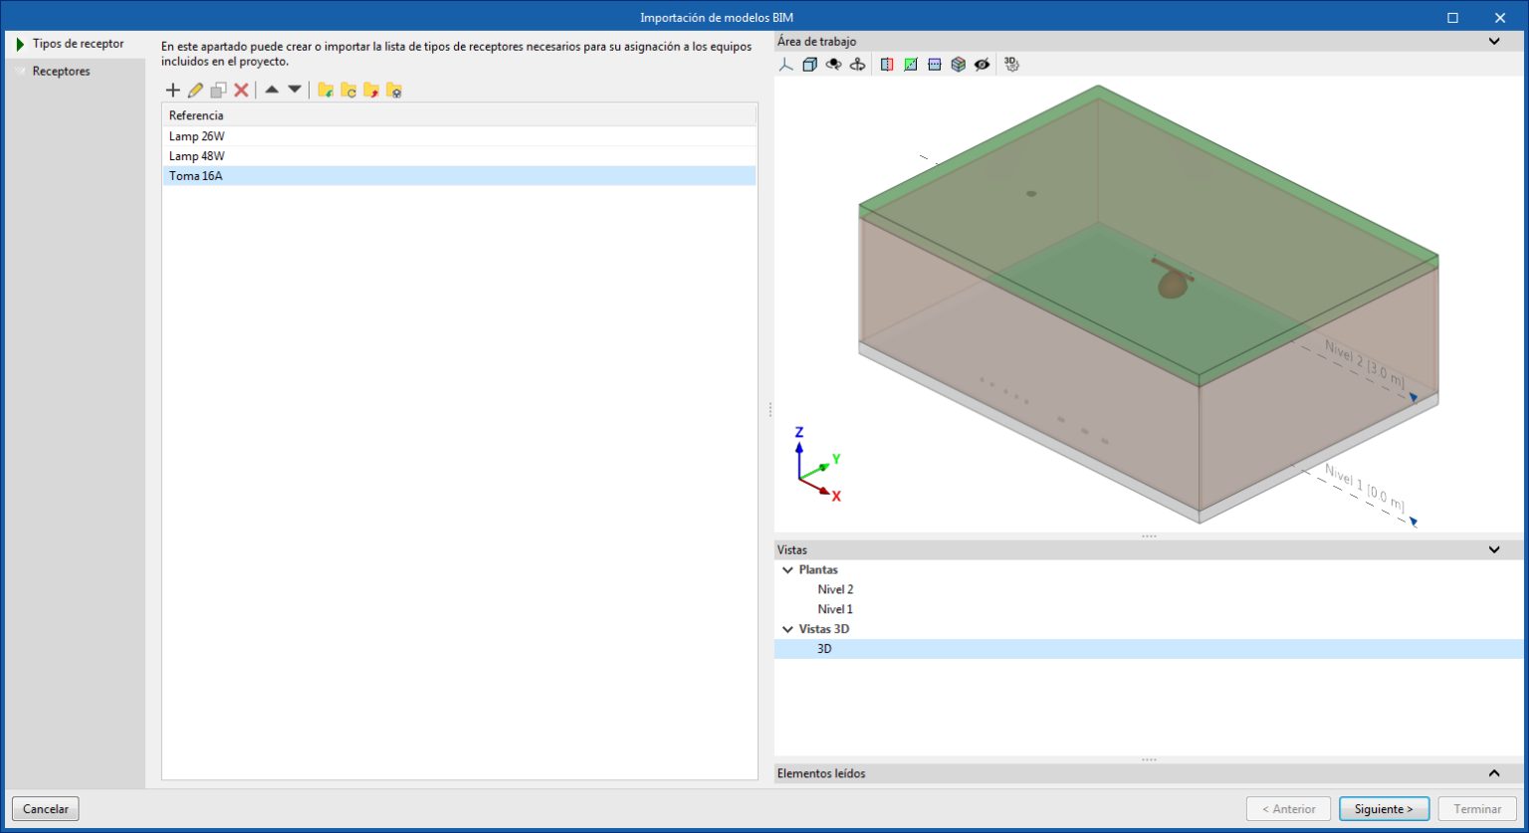The height and width of the screenshot is (833, 1529).
Task: Activate the orbit rotation tool
Action: pyautogui.click(x=833, y=64)
